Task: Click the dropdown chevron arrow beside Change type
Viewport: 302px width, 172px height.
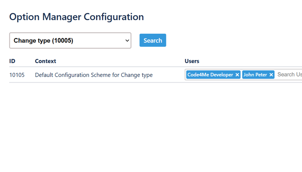Action: [x=127, y=41]
